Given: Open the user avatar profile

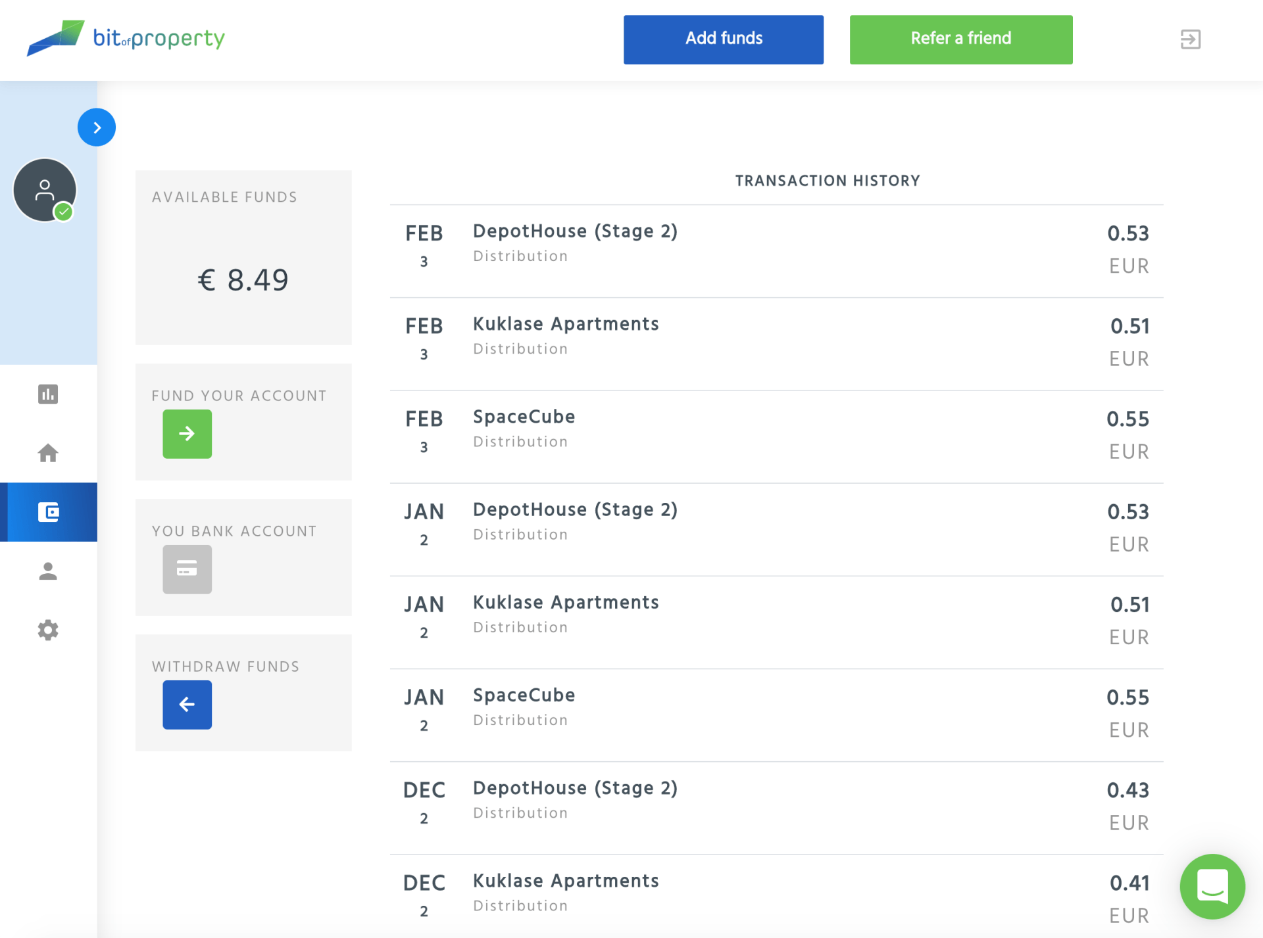Looking at the screenshot, I should (x=45, y=190).
